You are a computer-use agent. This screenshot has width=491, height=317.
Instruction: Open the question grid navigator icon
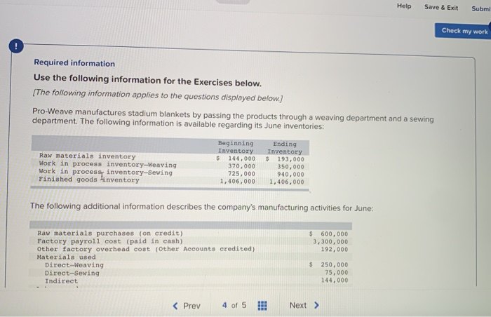[x=262, y=305]
